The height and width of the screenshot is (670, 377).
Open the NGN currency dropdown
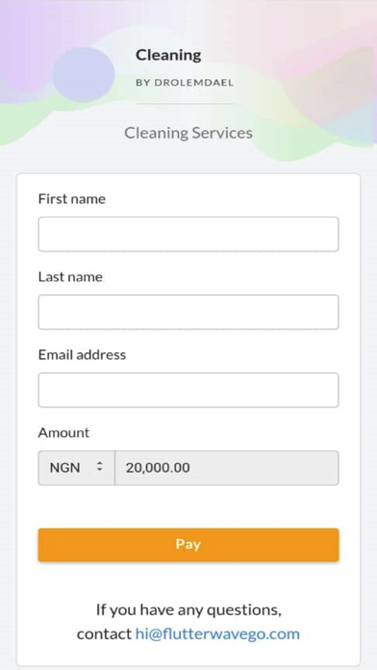[x=76, y=468]
